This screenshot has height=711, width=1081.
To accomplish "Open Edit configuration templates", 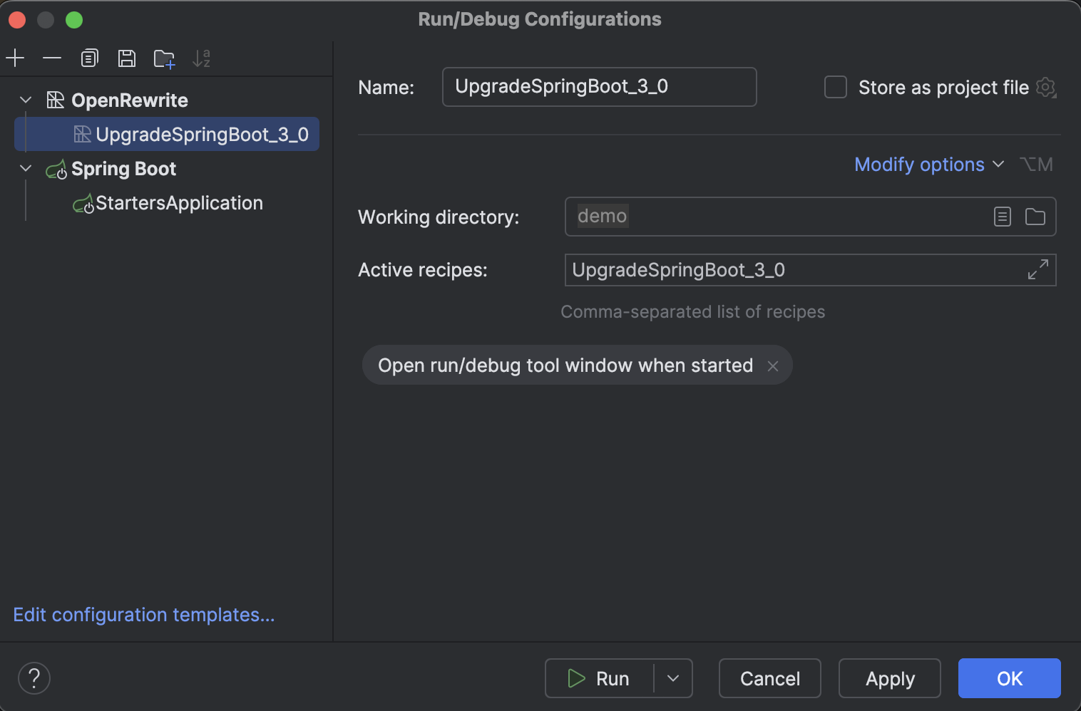I will pyautogui.click(x=143, y=614).
